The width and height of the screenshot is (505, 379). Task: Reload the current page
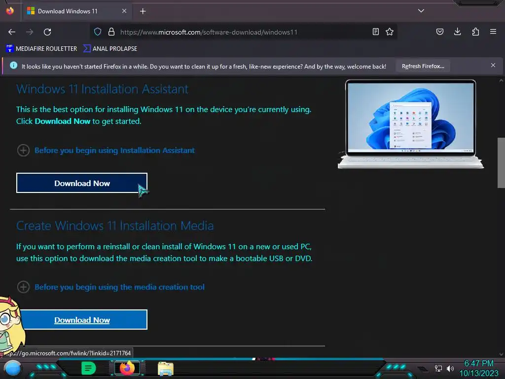(x=47, y=32)
